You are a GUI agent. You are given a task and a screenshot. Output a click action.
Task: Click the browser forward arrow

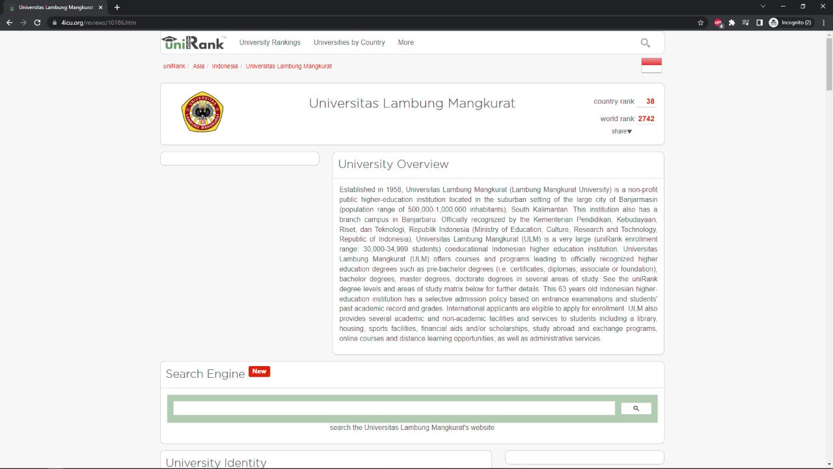click(23, 22)
